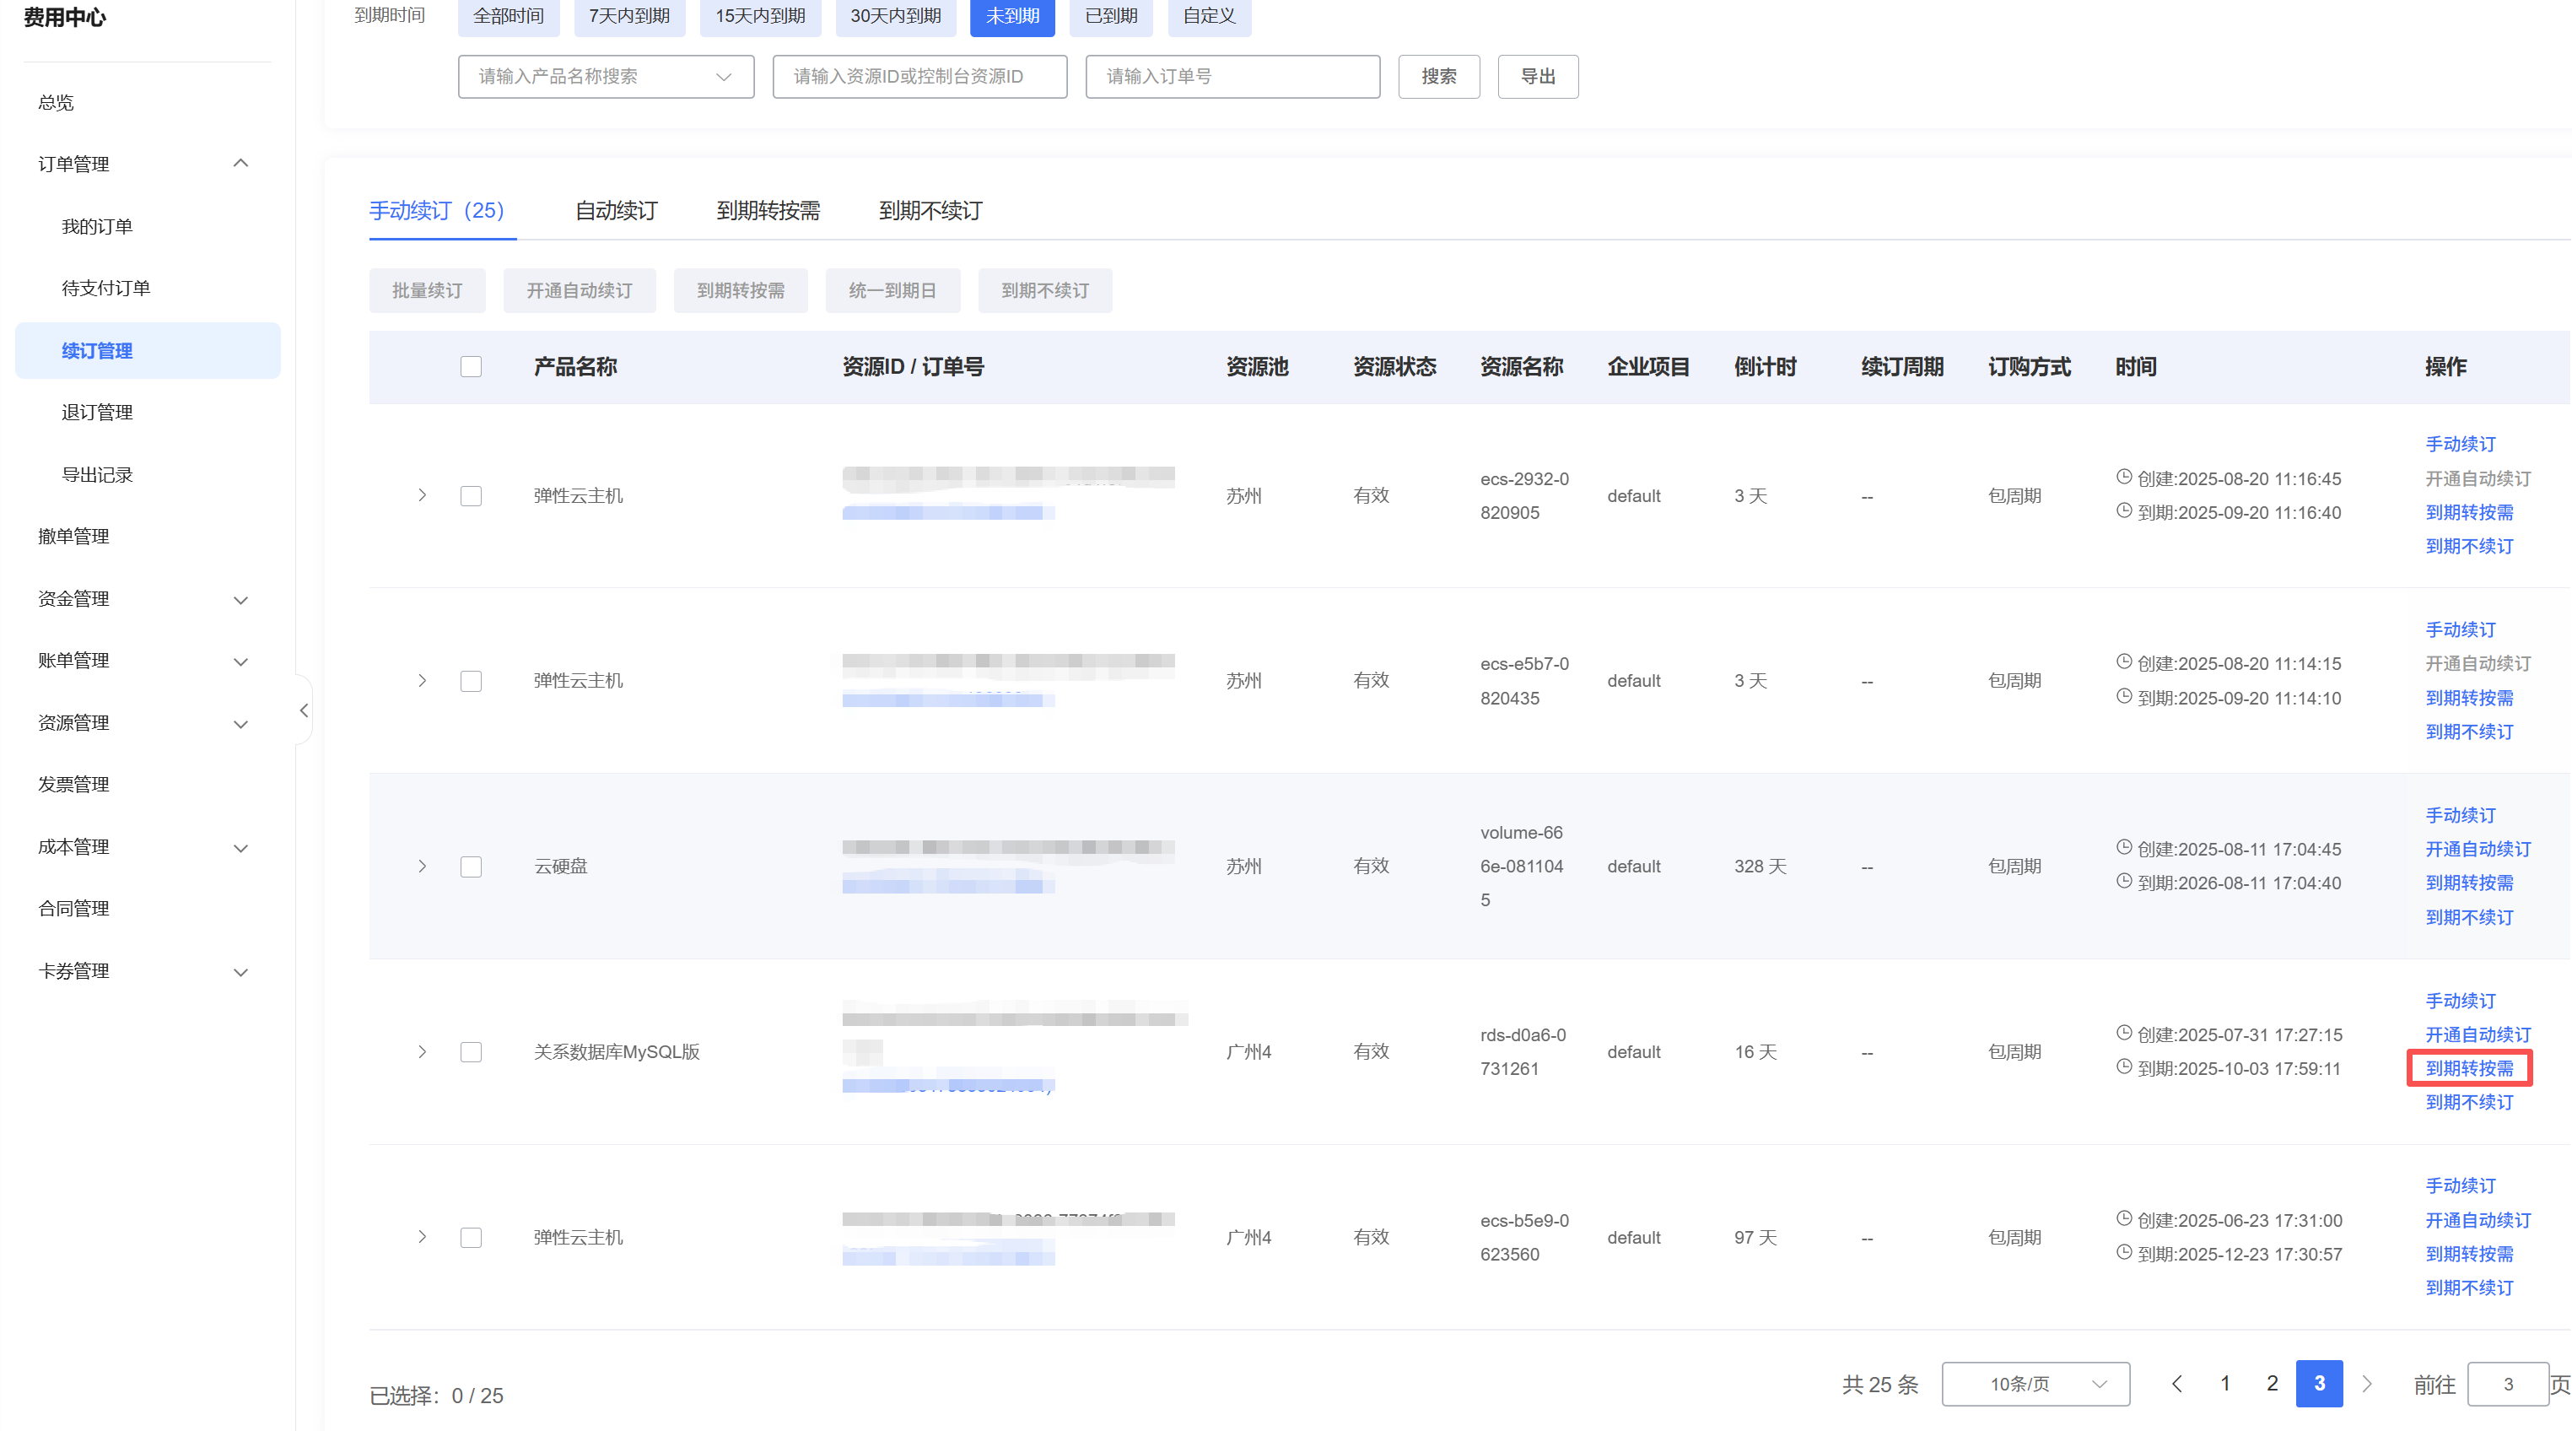Click the 搜索 button

(x=1439, y=77)
